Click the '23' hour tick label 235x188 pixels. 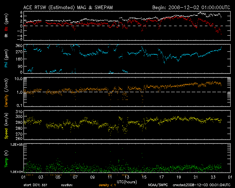(x=213, y=177)
